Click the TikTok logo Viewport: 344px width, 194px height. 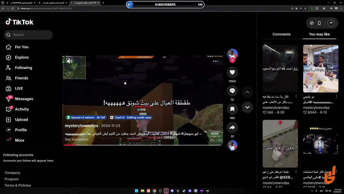[x=19, y=22]
